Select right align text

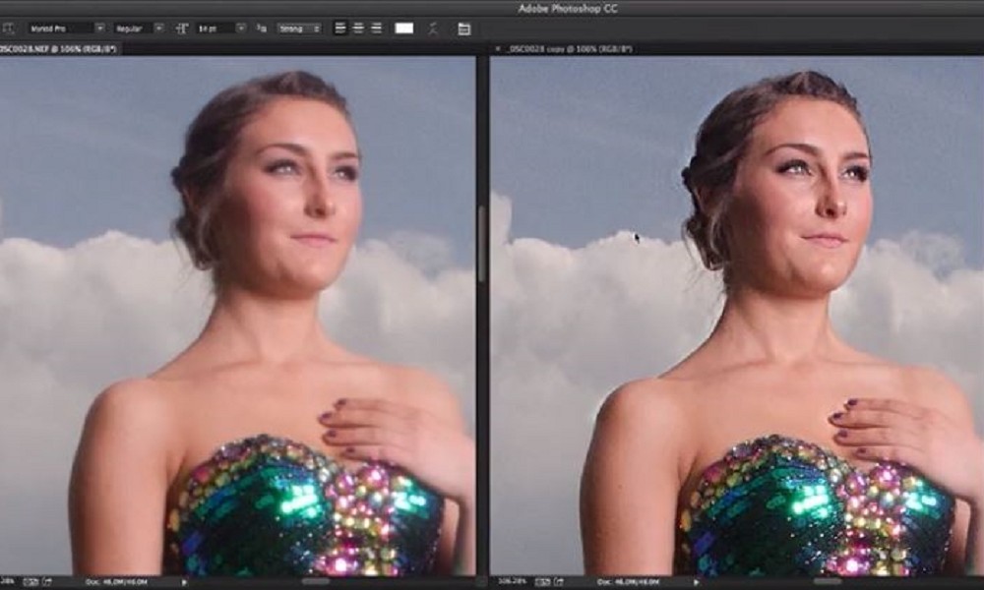374,29
